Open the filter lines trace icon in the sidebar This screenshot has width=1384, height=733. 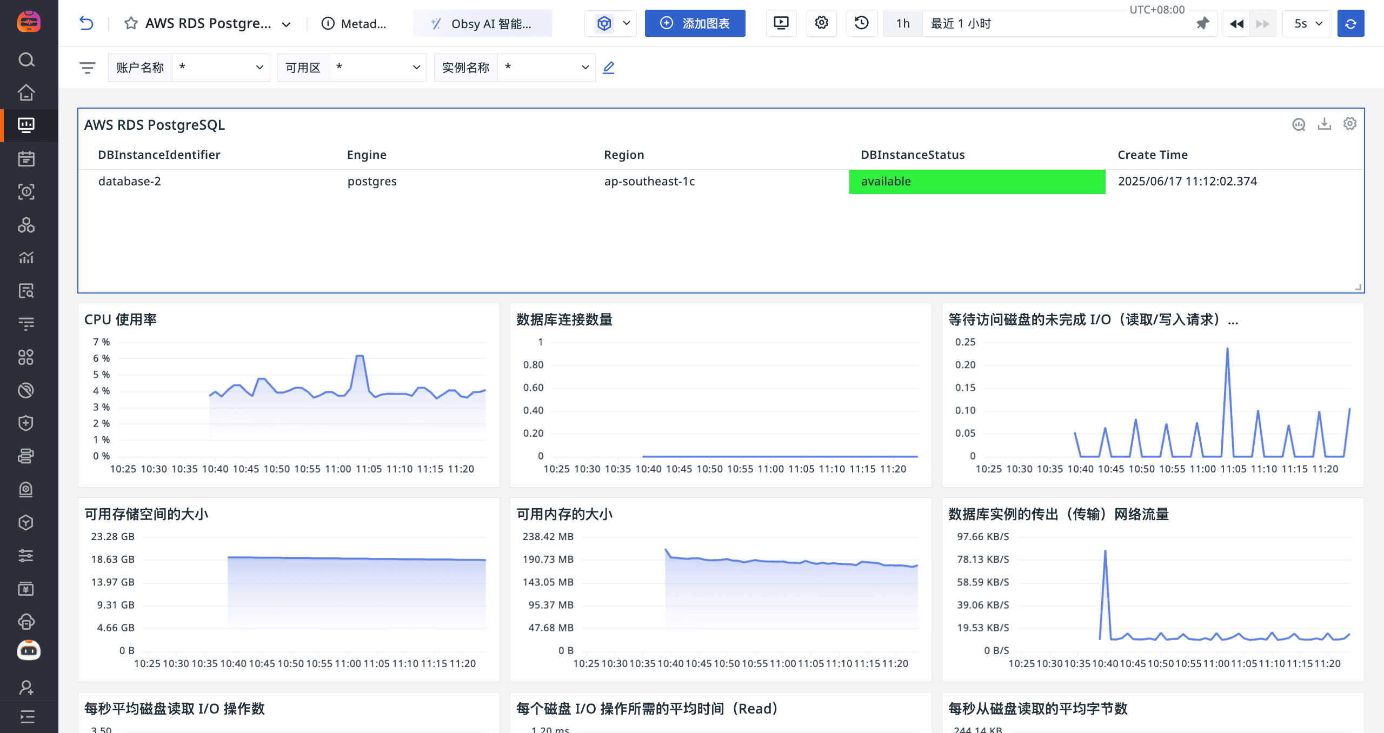(26, 324)
